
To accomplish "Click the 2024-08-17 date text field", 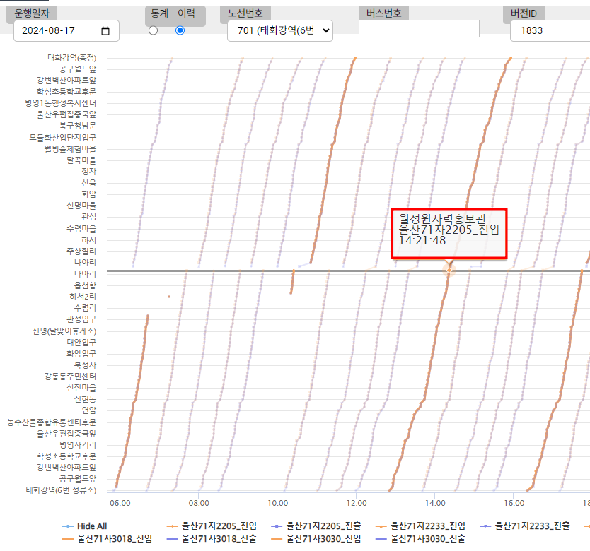I will point(53,31).
